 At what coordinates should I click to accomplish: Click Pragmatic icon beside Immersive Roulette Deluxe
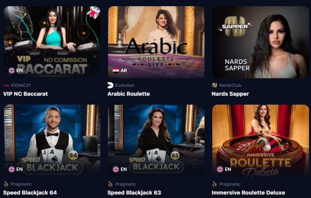(215, 184)
